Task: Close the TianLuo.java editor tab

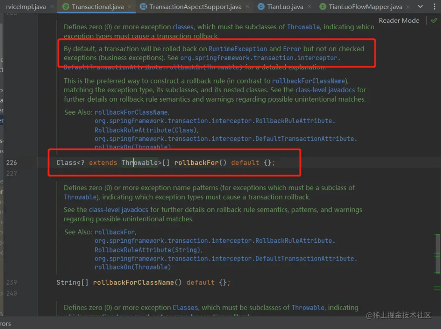Action: 310,7
